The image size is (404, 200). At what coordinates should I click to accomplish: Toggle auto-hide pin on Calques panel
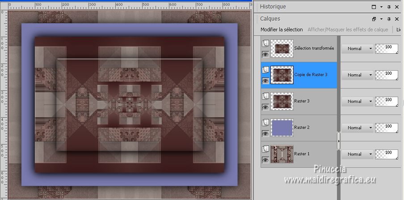389,19
